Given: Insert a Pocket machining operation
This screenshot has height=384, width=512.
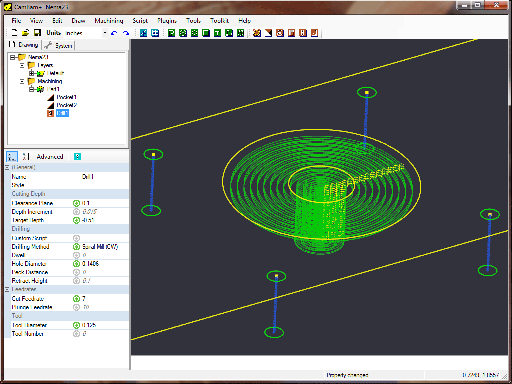Looking at the screenshot, I should tap(268, 33).
